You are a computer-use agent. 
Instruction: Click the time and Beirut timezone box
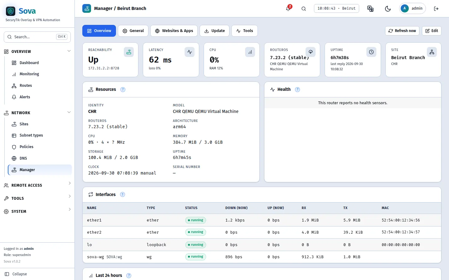point(336,8)
